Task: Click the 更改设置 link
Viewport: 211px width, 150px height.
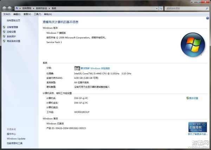Action: tap(193, 98)
